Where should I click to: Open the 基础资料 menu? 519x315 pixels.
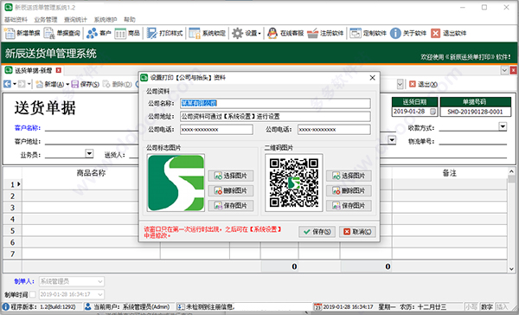(x=16, y=20)
